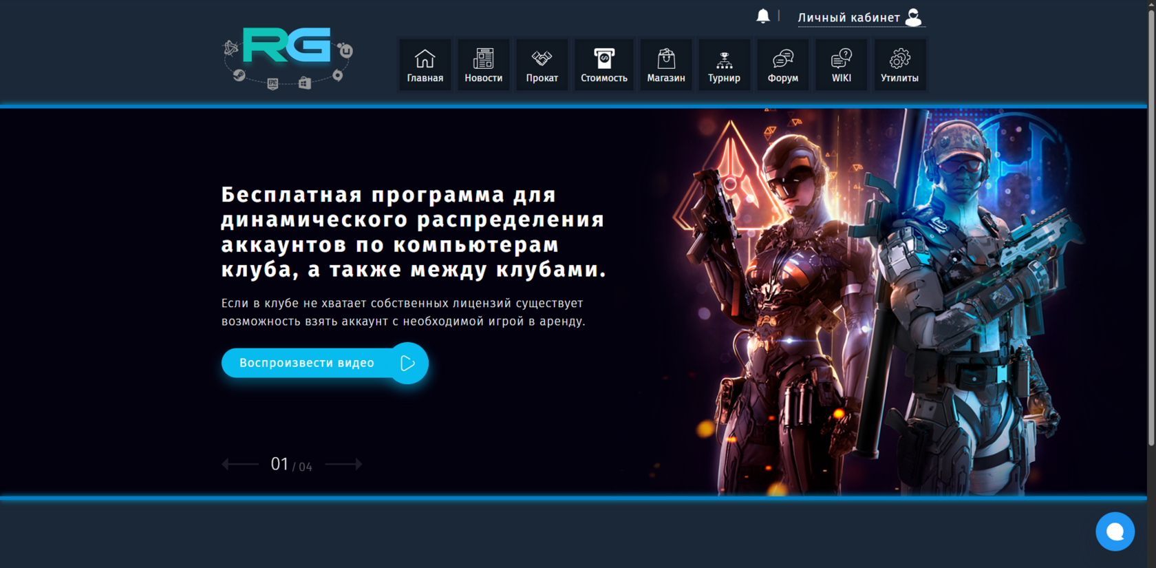Open the Турнир tournament menu item
Image resolution: width=1156 pixels, height=568 pixels.
(x=725, y=65)
